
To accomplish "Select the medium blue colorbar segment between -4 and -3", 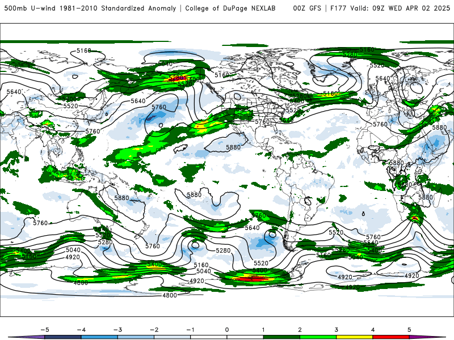I will [99, 337].
